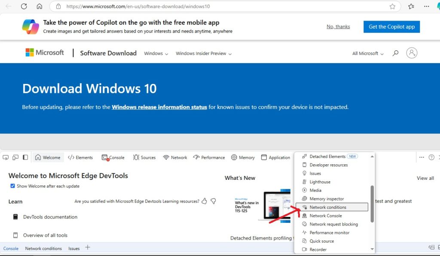Viewport: 440px width, 256px height.
Task: Click the Microsoft logo
Action: click(45, 52)
